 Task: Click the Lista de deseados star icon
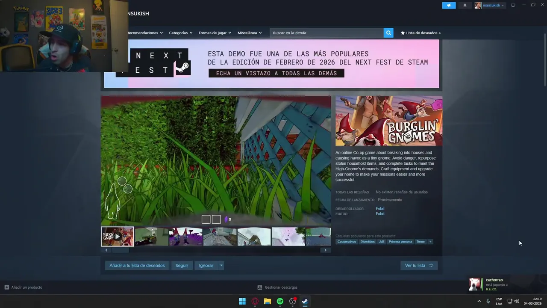(x=403, y=33)
